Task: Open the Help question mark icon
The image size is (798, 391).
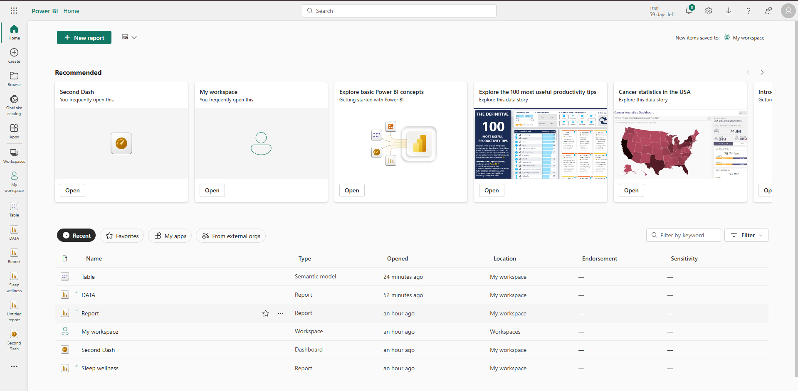Action: [749, 11]
